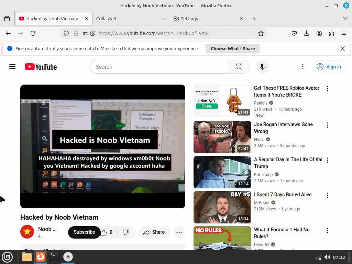Open Rahlolz channel link
352x264 pixels.
pyautogui.click(x=261, y=103)
